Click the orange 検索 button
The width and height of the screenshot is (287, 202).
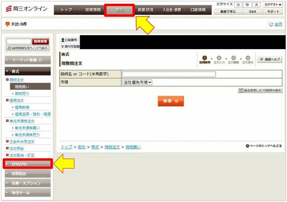click(171, 101)
